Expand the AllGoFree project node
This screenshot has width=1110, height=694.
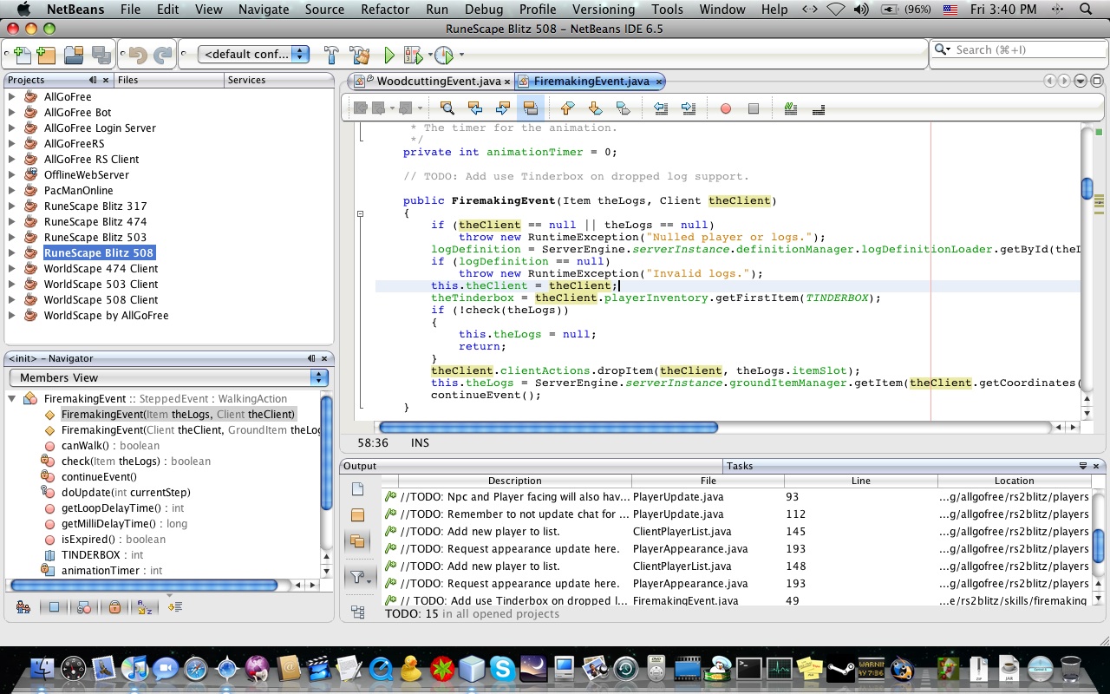12,96
